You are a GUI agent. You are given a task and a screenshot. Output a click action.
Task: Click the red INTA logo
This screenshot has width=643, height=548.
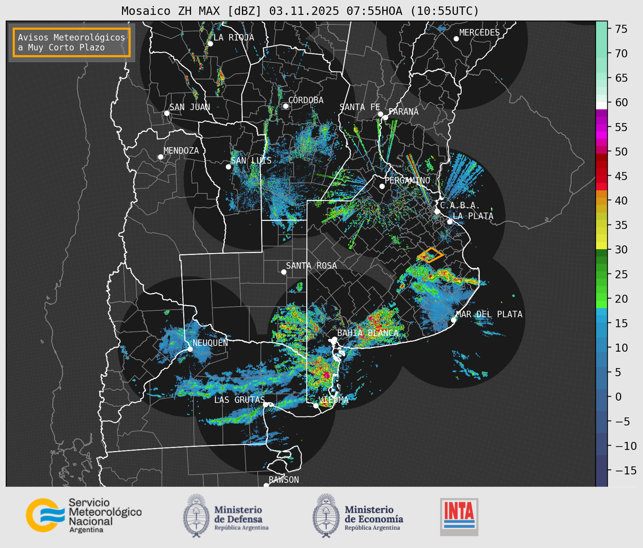pyautogui.click(x=459, y=517)
